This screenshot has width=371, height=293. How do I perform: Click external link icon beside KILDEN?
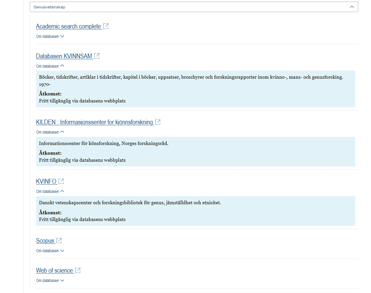158,122
